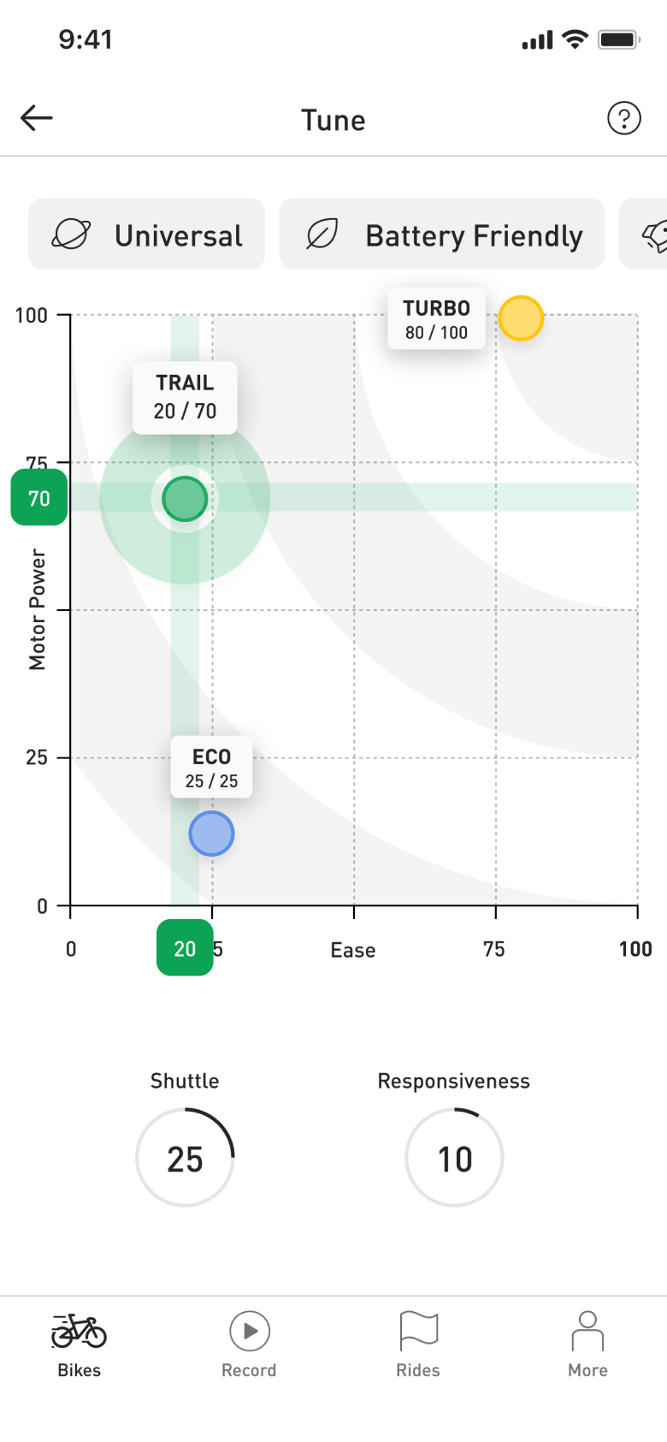This screenshot has height=1442, width=667.
Task: Tap the Responsiveness dial showing 10
Action: point(454,1158)
